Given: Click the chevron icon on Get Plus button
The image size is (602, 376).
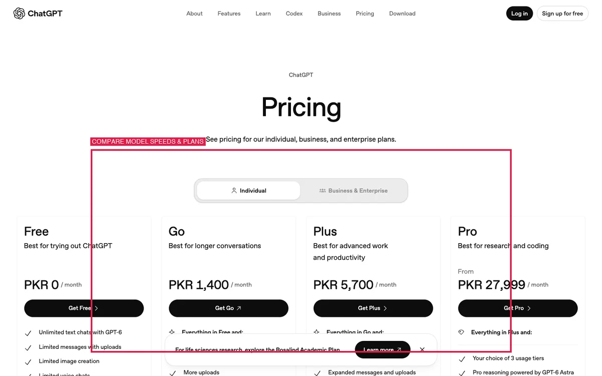Looking at the screenshot, I should [385, 308].
